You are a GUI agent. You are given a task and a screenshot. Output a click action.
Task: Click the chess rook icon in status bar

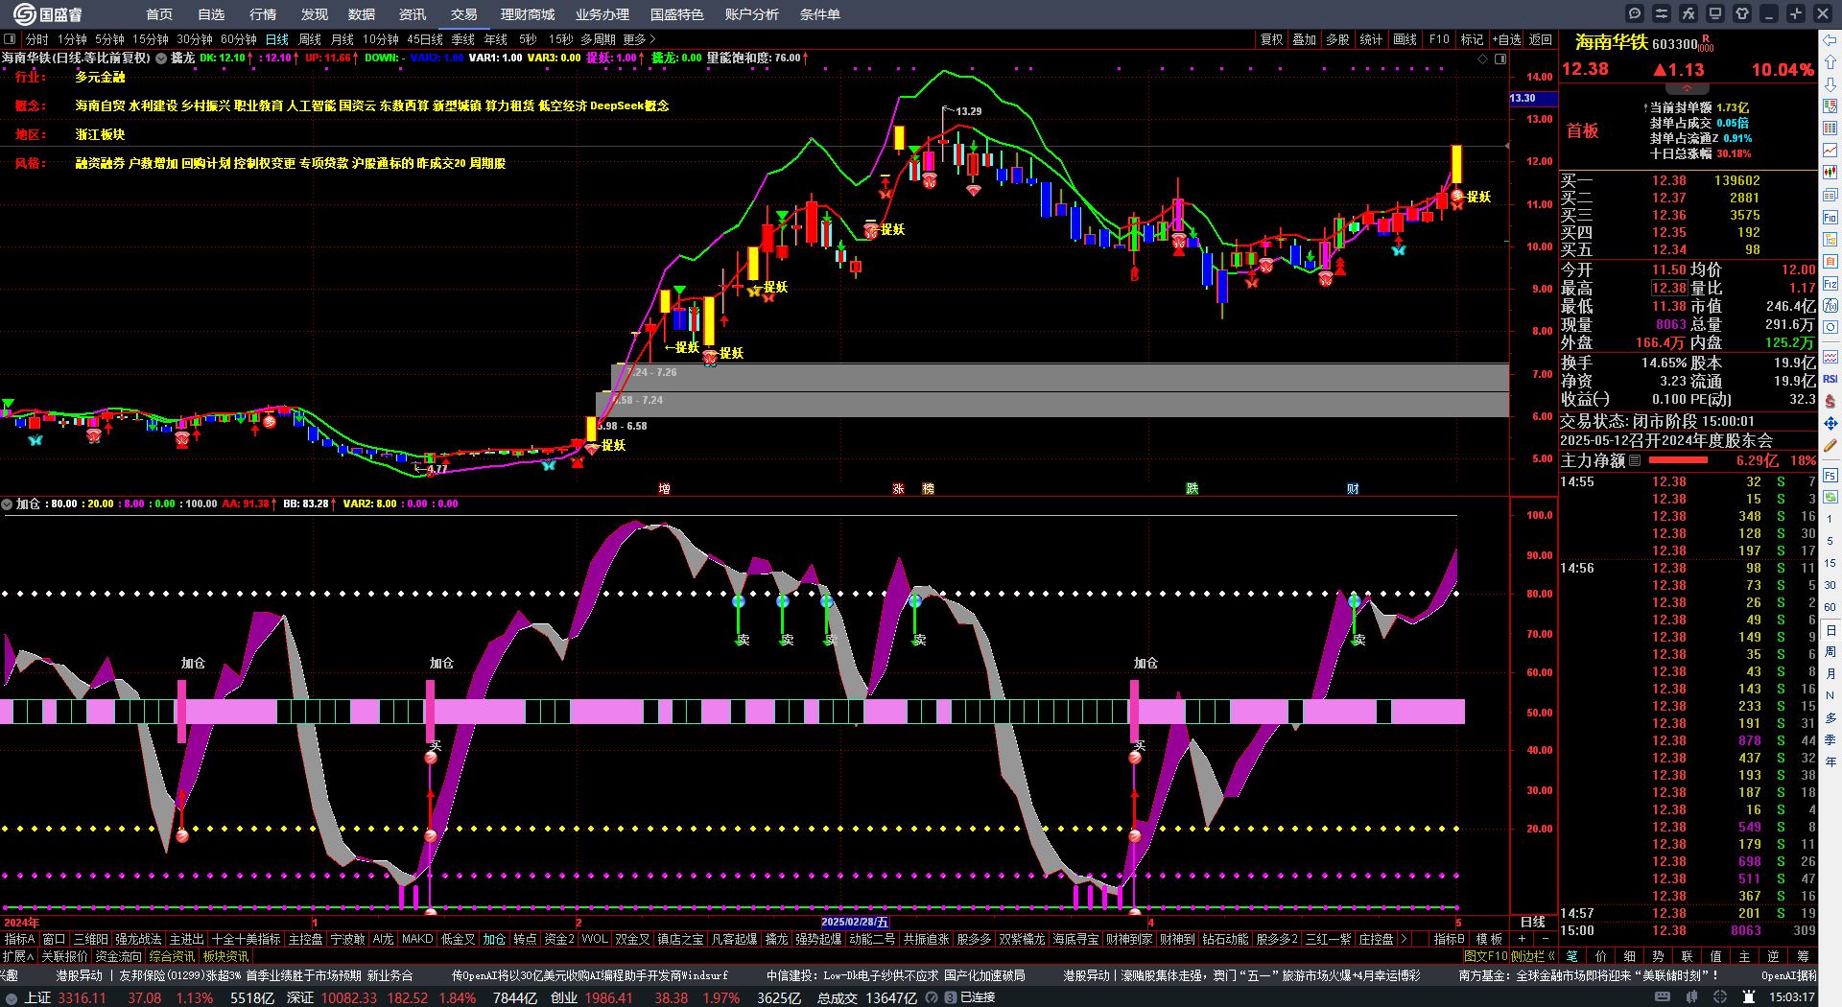pyautogui.click(x=1748, y=997)
